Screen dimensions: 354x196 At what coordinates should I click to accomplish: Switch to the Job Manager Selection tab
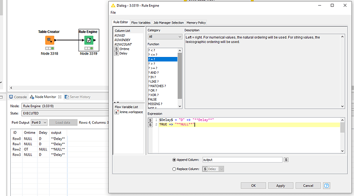pyautogui.click(x=168, y=23)
